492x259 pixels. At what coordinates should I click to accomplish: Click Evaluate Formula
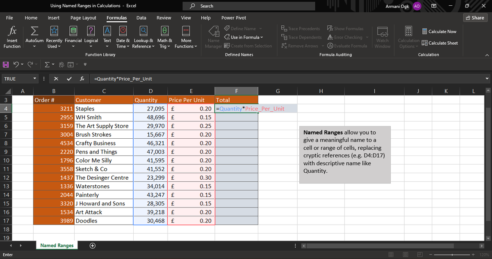(347, 46)
